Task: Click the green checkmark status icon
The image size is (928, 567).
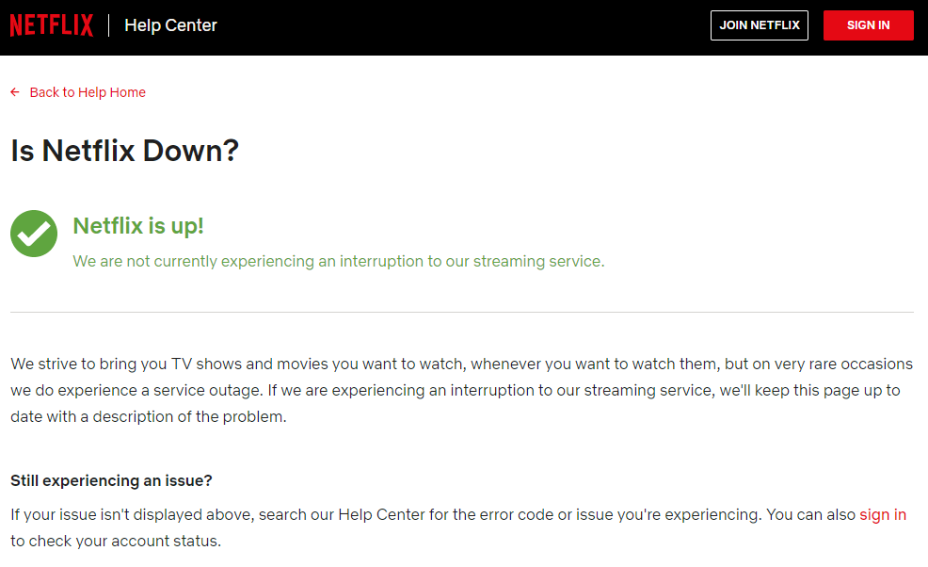Action: [34, 234]
